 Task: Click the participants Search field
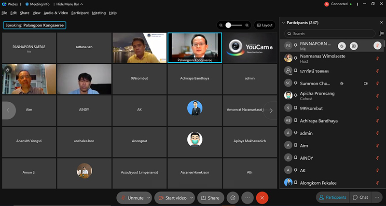coord(328,34)
